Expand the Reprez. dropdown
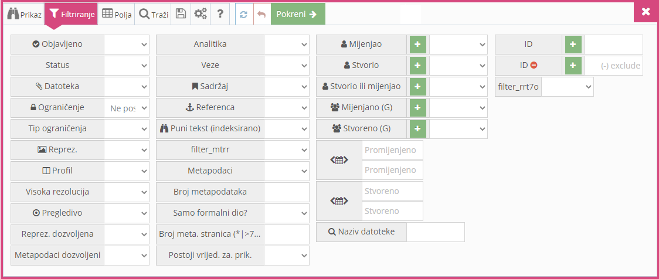659x279 pixels. [127, 149]
